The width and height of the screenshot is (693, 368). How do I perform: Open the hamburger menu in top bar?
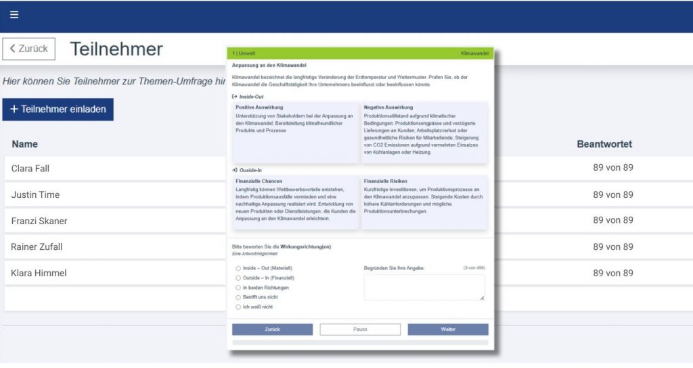[x=14, y=15]
